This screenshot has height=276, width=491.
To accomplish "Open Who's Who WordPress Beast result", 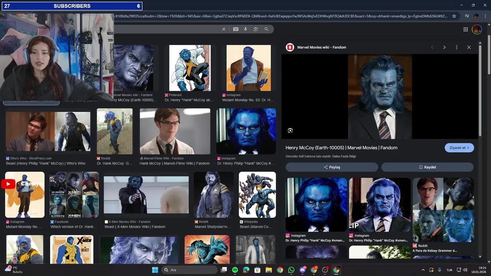I will click(48, 131).
